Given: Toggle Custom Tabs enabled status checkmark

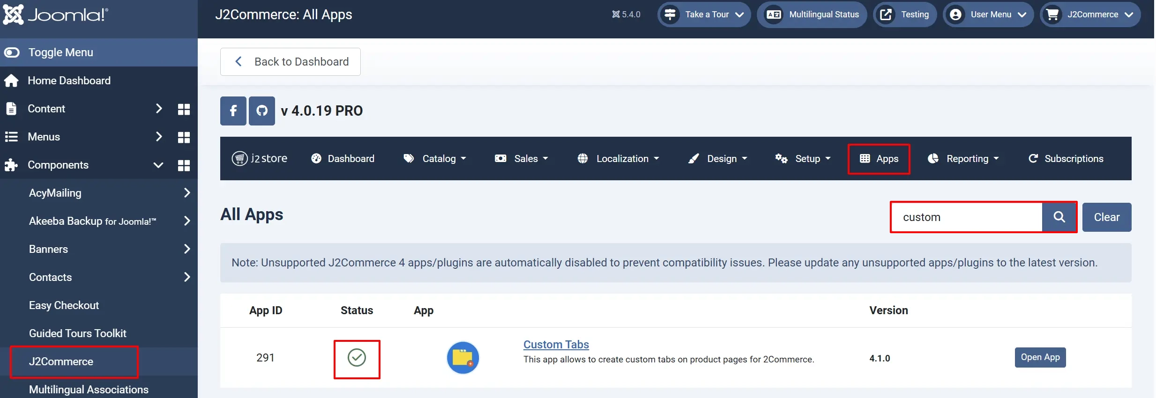Looking at the screenshot, I should click(357, 358).
